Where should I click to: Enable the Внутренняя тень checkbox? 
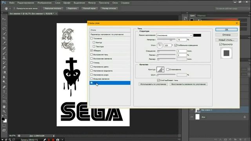(x=91, y=54)
